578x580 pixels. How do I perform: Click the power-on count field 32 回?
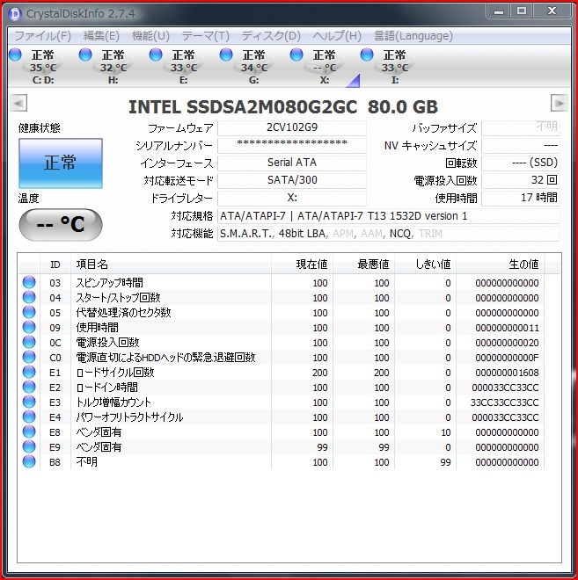[521, 180]
